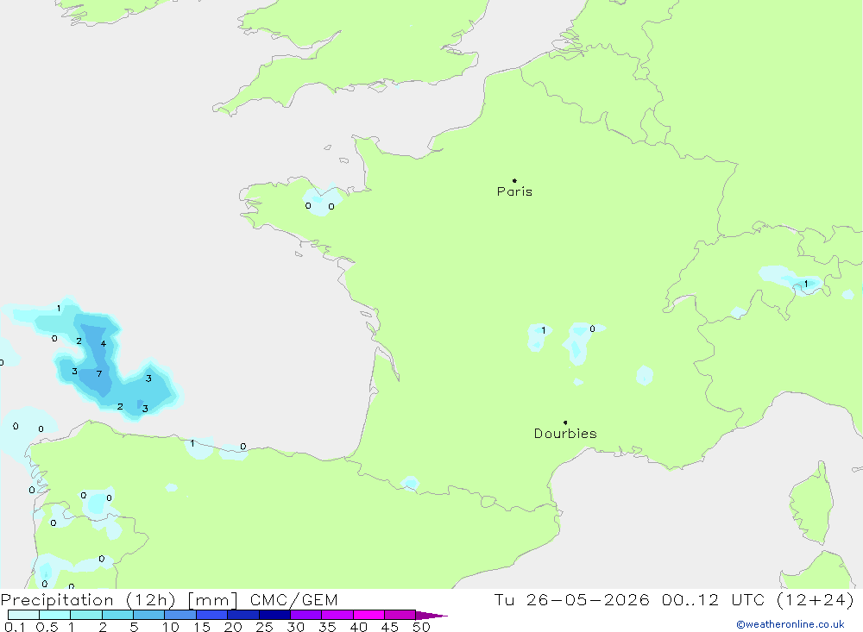Click the CMC/GEM model label
This screenshot has width=863, height=632.
(x=294, y=600)
